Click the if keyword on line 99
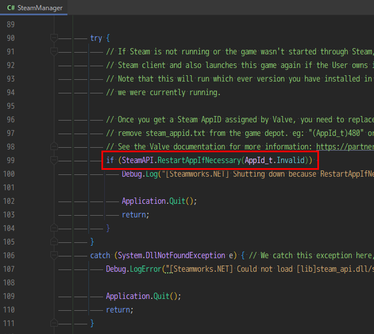The width and height of the screenshot is (374, 334). [110, 160]
